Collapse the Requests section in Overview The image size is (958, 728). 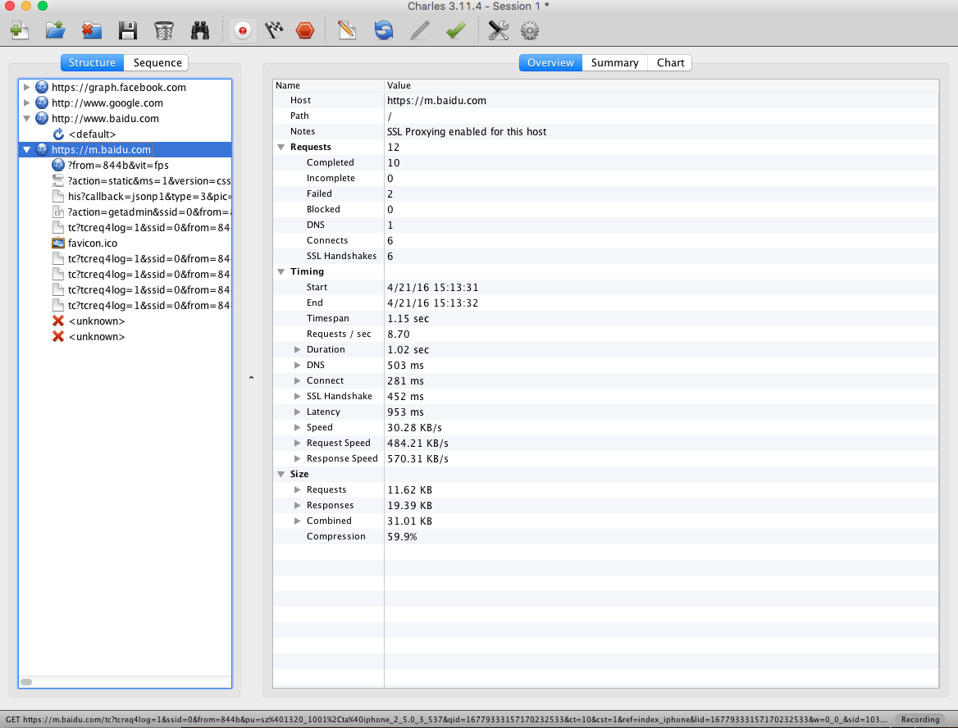[x=281, y=148]
